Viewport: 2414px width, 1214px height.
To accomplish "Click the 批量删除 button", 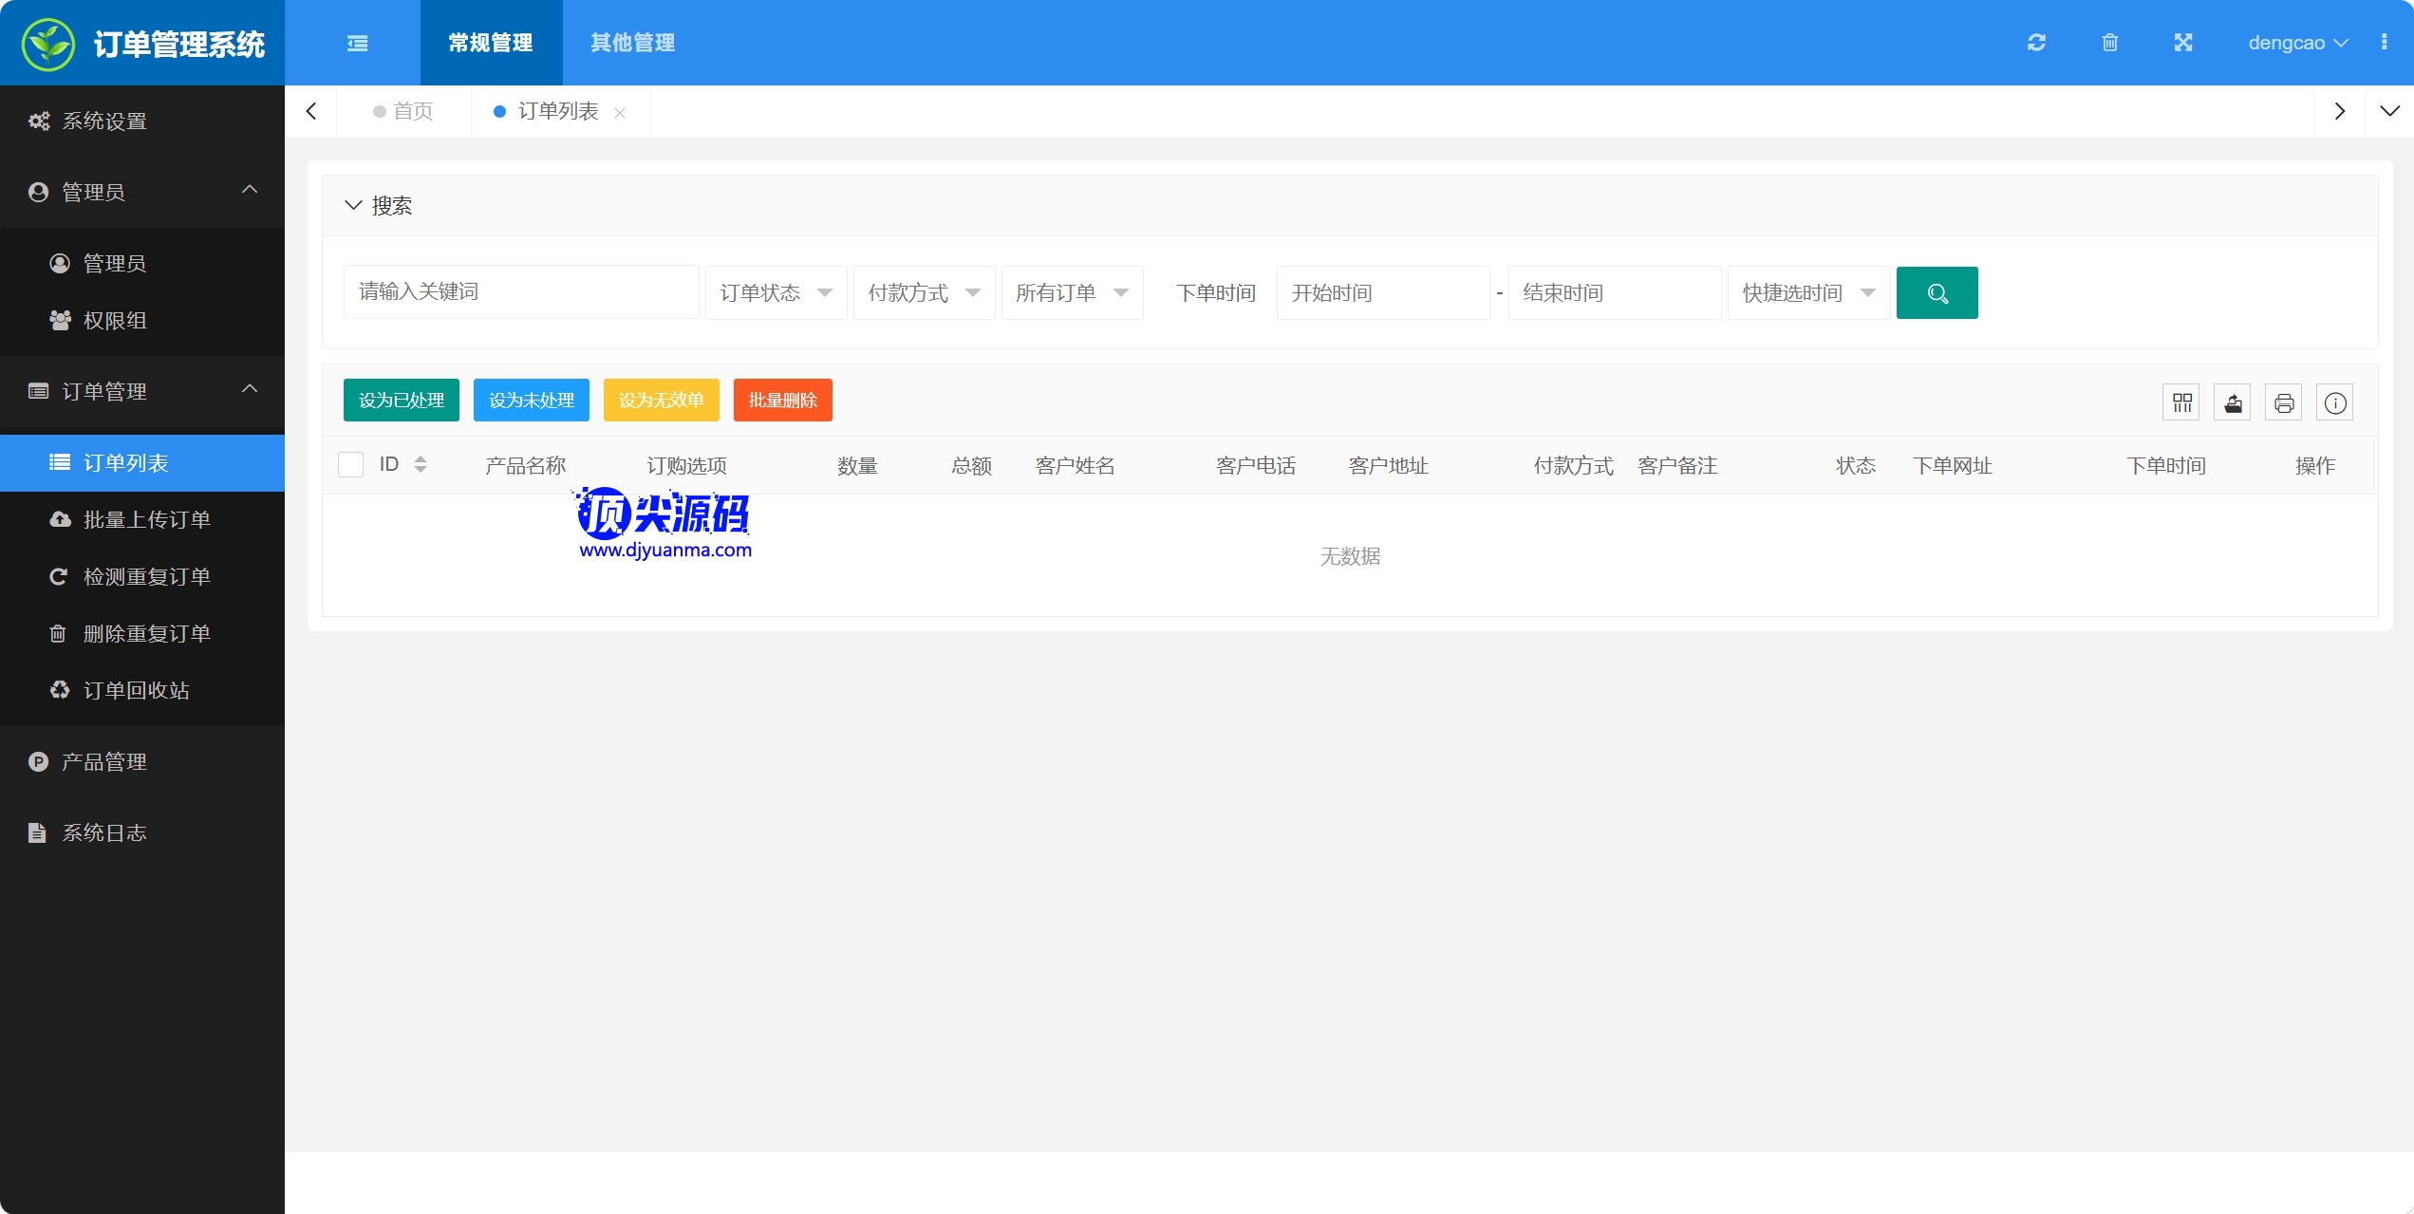I will tap(782, 401).
